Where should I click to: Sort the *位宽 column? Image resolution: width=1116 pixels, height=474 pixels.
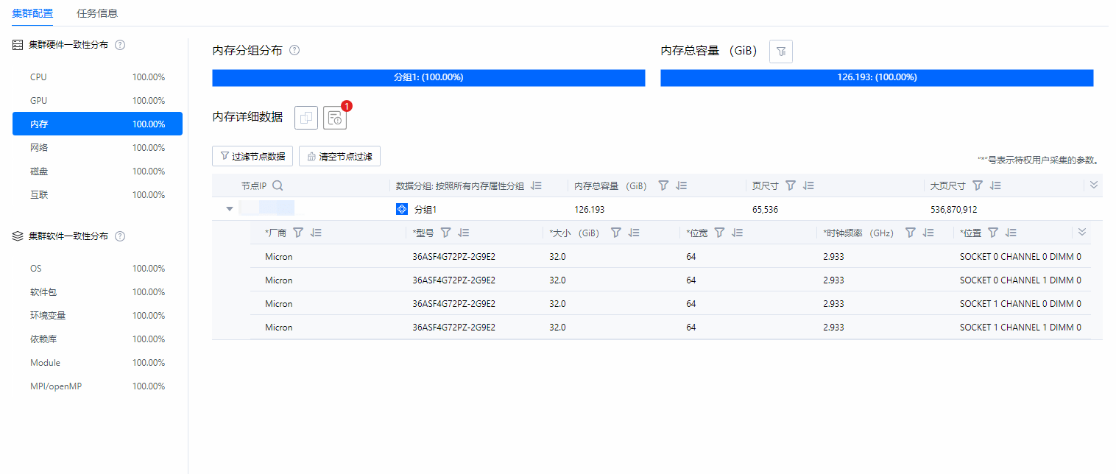737,233
